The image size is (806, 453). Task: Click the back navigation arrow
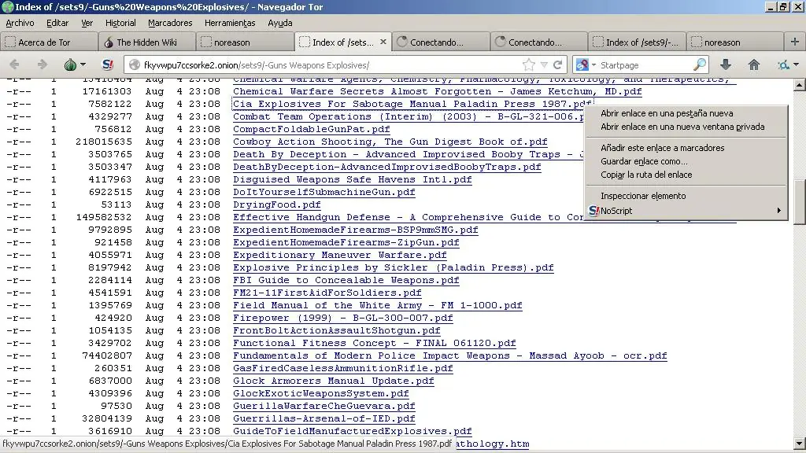click(14, 64)
